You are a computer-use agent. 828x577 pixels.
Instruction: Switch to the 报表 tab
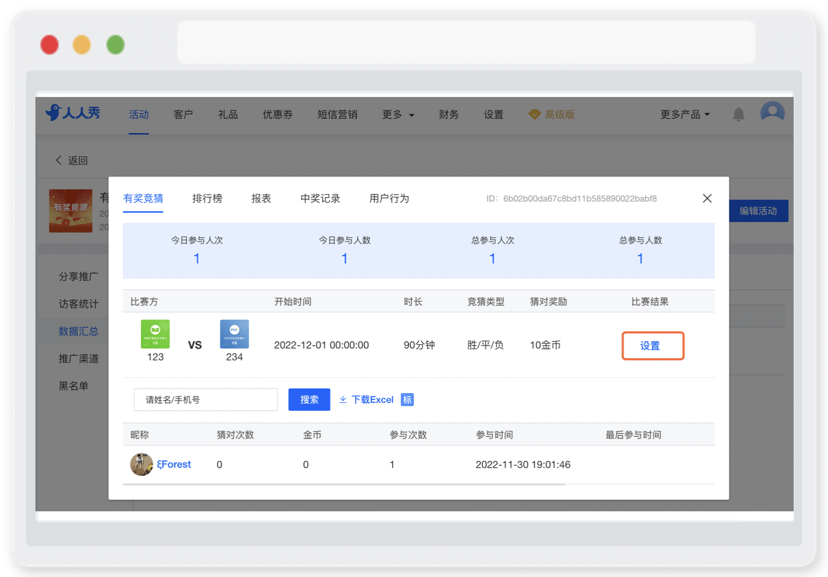point(261,199)
